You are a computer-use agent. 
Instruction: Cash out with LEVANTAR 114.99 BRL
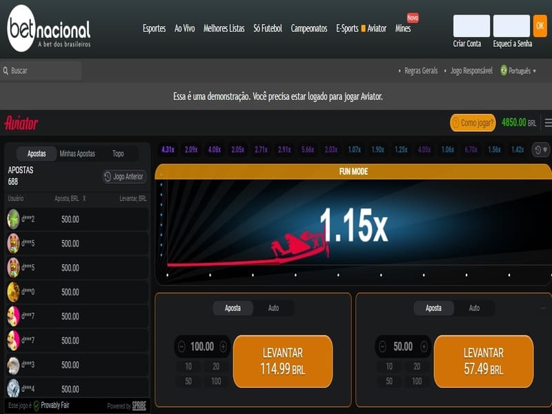tap(283, 361)
